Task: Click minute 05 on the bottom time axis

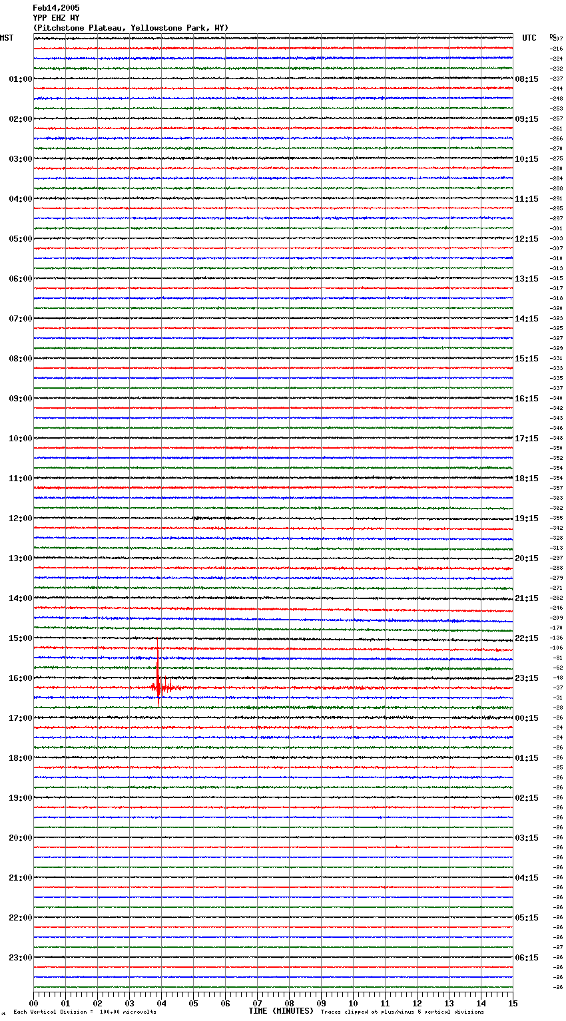Action: pyautogui.click(x=193, y=1003)
